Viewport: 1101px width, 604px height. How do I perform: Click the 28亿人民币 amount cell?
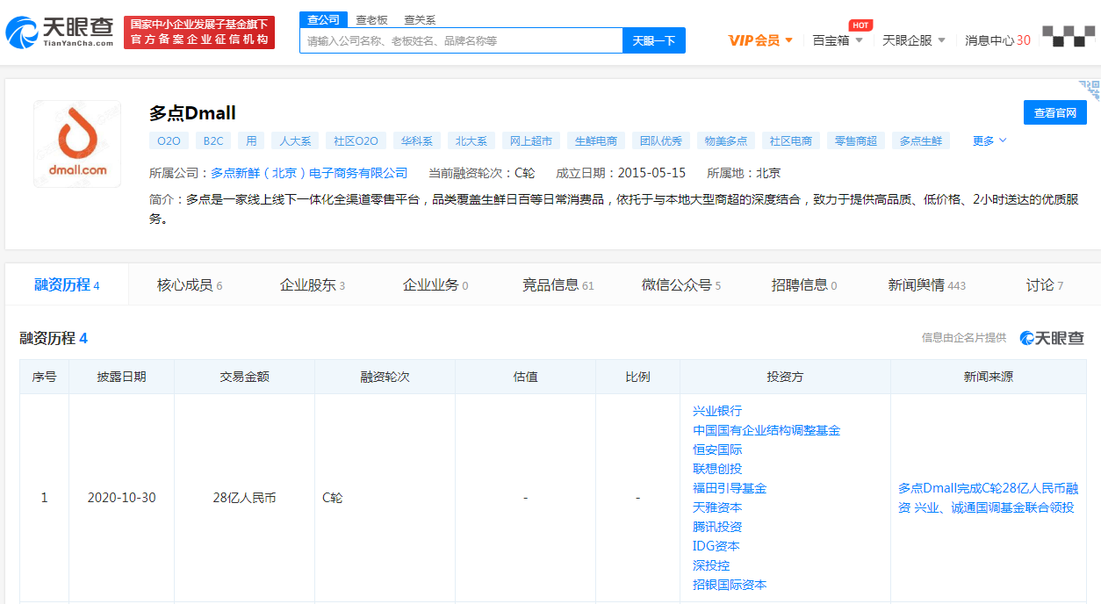point(244,498)
